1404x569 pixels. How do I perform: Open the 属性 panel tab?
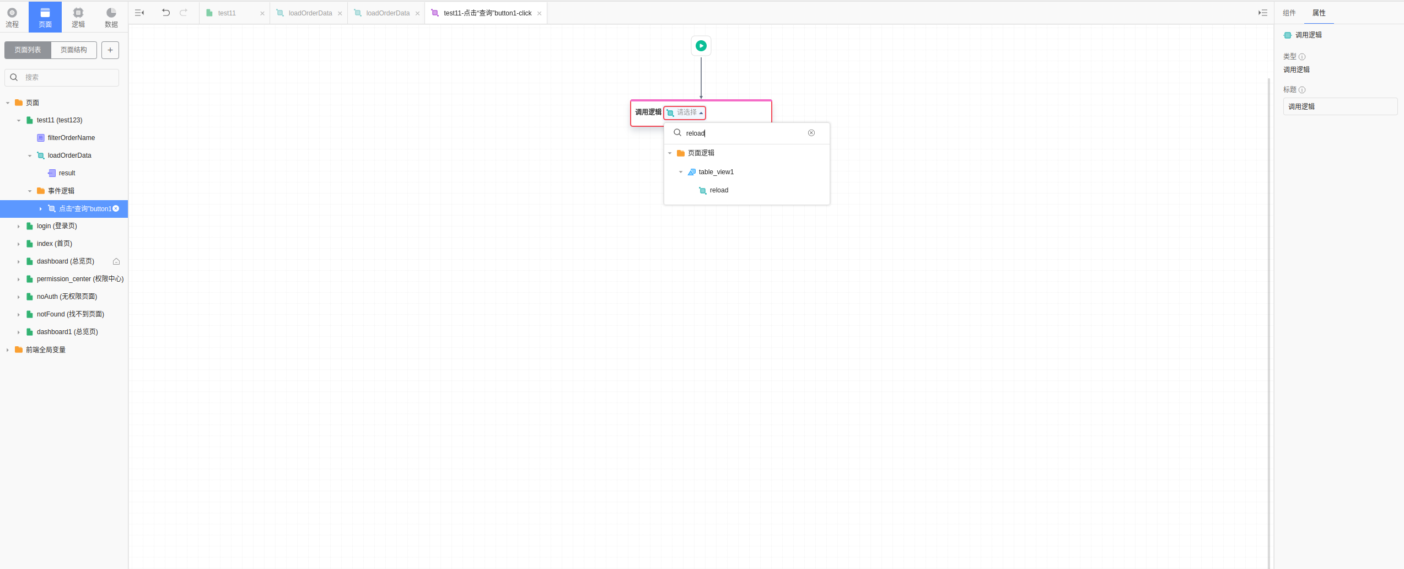(1319, 13)
